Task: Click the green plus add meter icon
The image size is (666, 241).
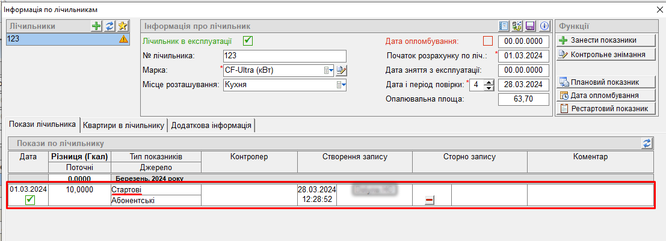Action: (x=96, y=26)
